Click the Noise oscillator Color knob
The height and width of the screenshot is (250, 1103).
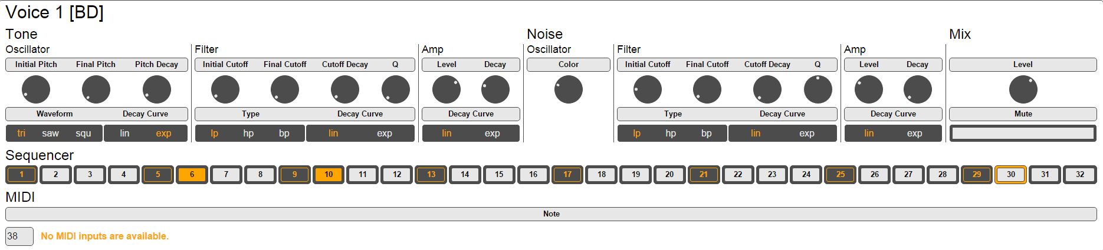(569, 89)
